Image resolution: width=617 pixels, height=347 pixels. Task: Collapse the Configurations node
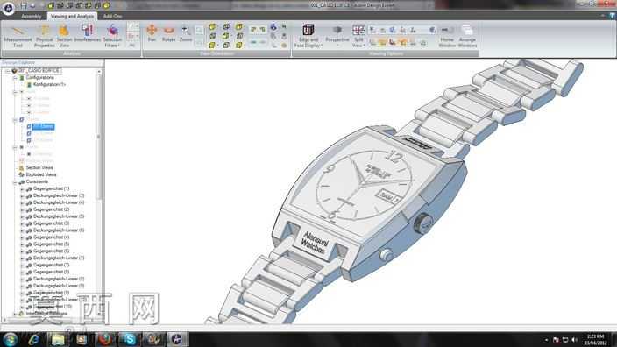[x=15, y=78]
